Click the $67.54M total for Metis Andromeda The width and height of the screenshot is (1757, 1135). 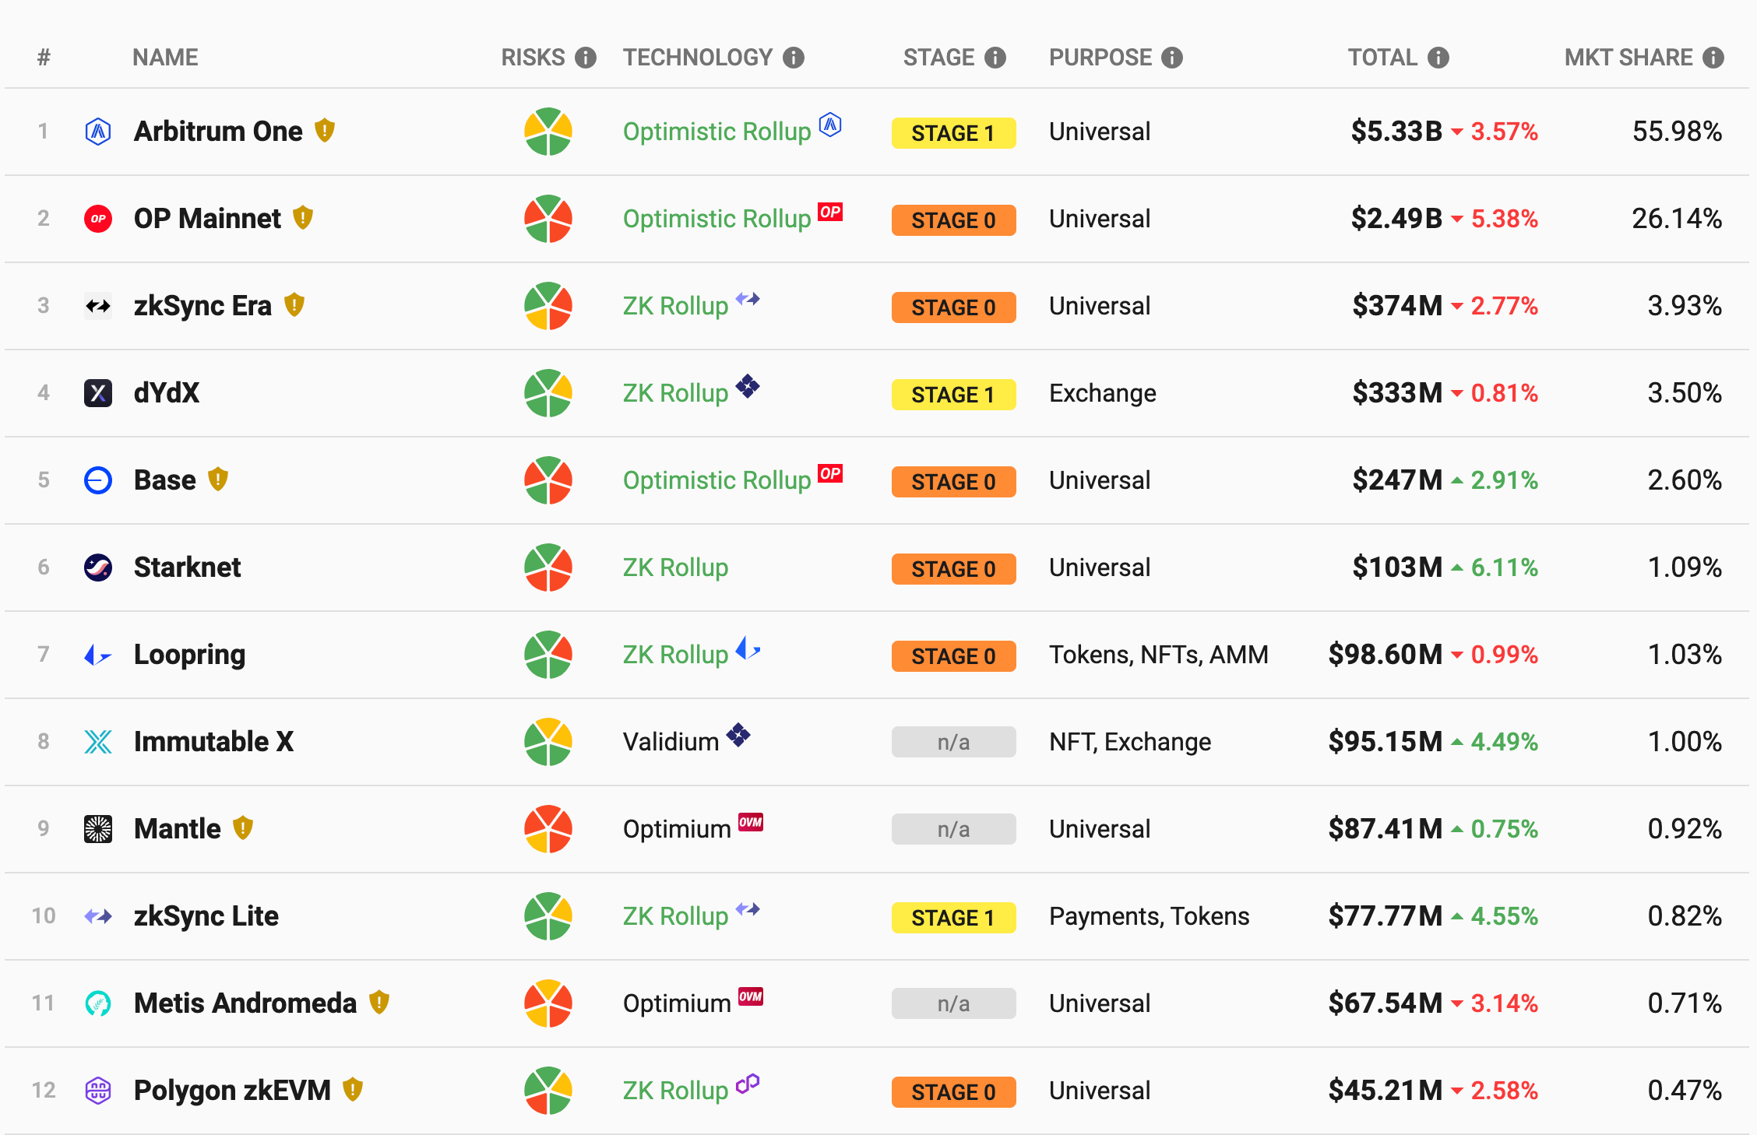coord(1386,1003)
